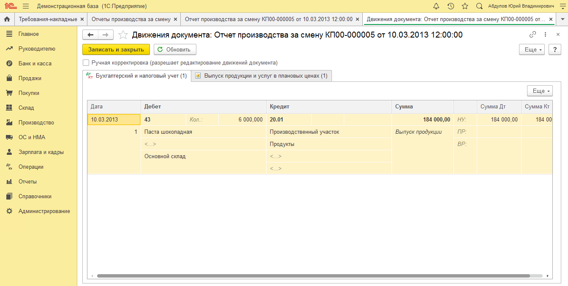The width and height of the screenshot is (568, 286).
Task: Open the main hamburger menu
Action: [26, 6]
